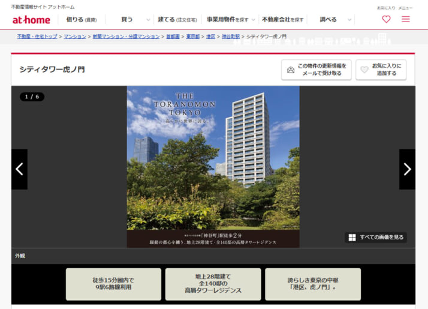Navigate to 神谷町駅 breadcrumb link

click(231, 37)
